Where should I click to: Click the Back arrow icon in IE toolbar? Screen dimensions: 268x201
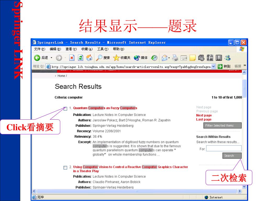coord(37,58)
